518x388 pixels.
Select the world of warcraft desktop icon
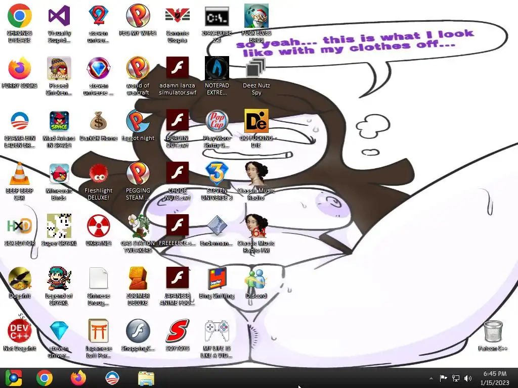[138, 68]
